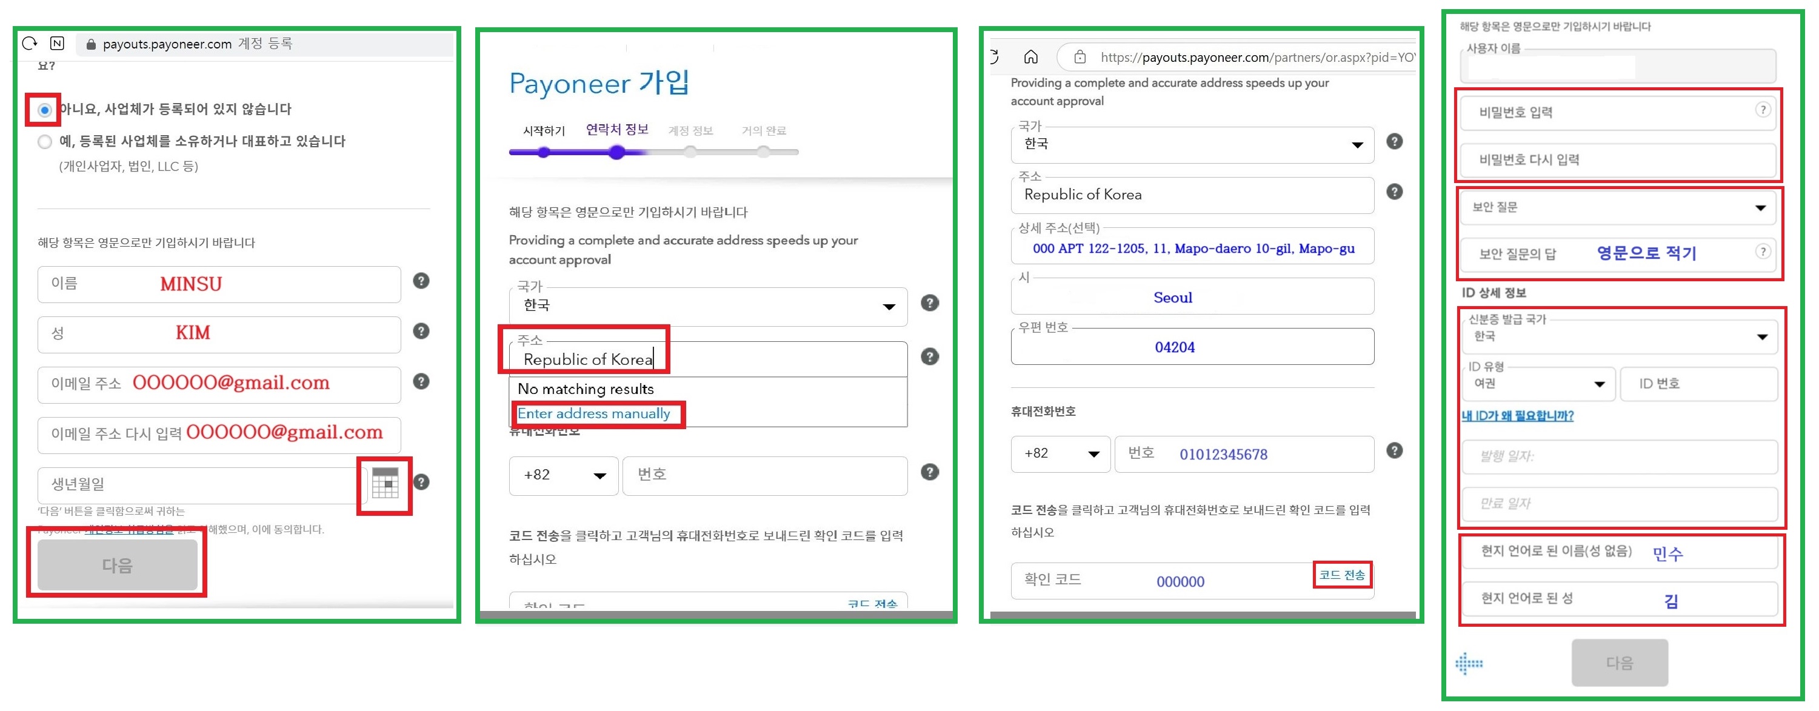Image resolution: width=1819 pixels, height=711 pixels.
Task: Click Enter address manually link
Action: (594, 414)
